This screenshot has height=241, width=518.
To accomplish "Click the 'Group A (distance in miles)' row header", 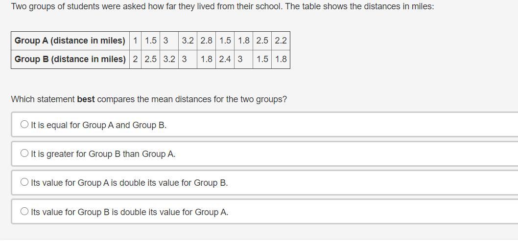I will 70,41.
